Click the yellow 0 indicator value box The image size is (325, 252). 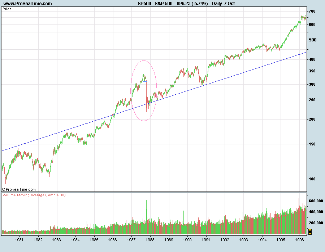[x=310, y=232]
